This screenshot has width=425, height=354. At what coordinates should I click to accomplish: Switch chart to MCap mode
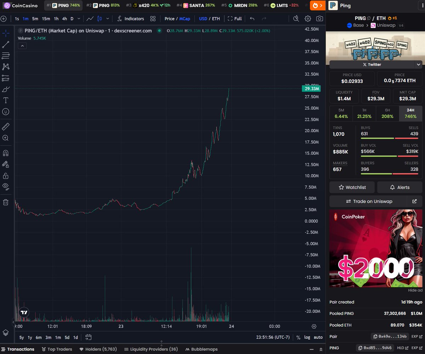click(x=185, y=18)
